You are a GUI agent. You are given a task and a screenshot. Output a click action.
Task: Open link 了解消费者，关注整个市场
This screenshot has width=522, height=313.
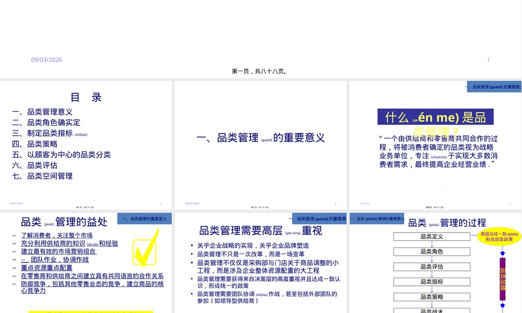56,235
